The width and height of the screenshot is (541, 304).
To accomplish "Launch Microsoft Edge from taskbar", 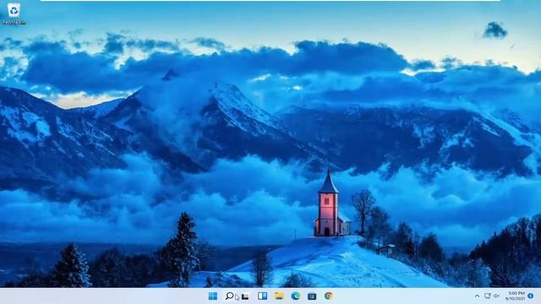I will click(295, 296).
